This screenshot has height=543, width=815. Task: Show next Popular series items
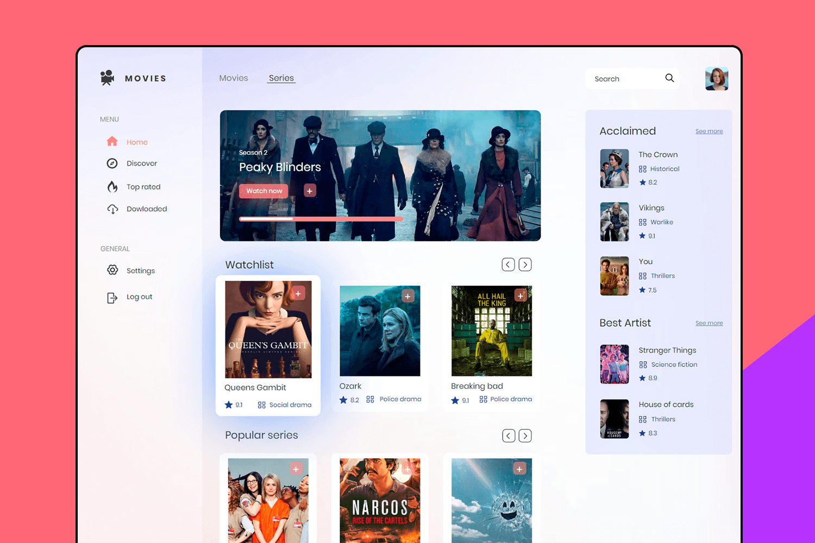pyautogui.click(x=525, y=435)
